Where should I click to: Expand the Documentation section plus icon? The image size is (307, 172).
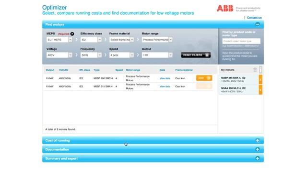tap(258, 150)
